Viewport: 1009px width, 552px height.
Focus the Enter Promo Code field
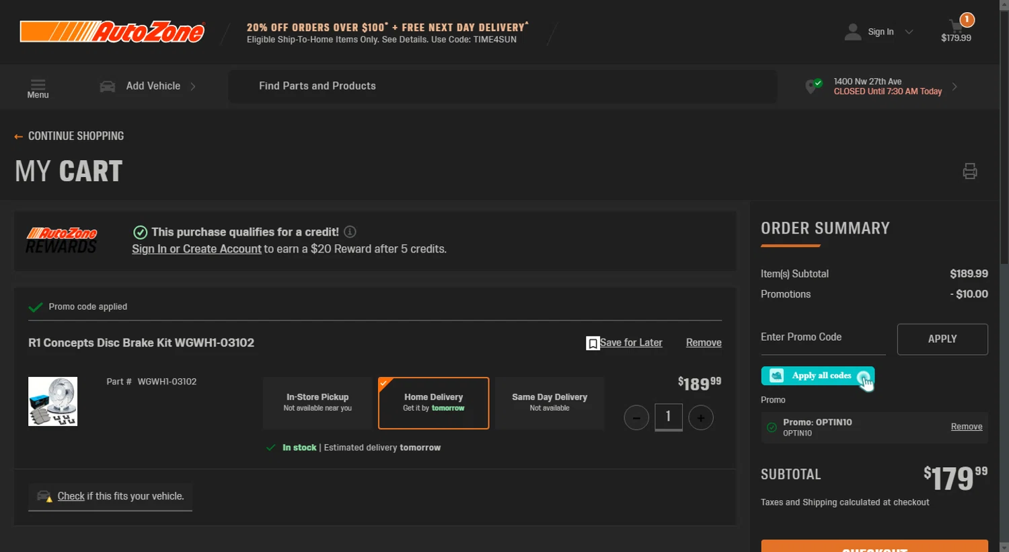click(x=823, y=339)
